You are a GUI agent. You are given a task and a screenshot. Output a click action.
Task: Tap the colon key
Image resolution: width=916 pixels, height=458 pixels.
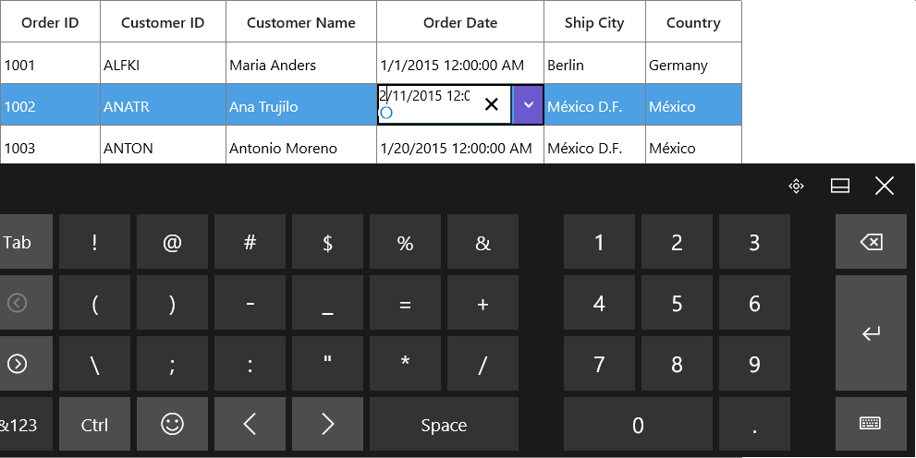[x=250, y=364]
